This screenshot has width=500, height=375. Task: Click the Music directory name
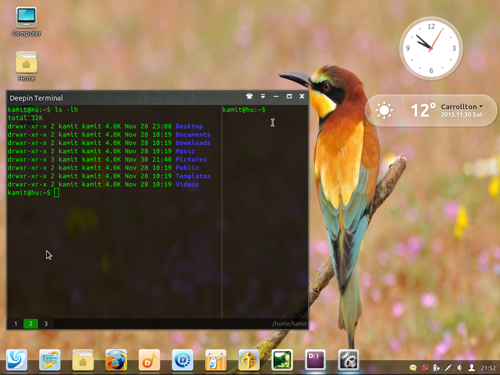185,151
